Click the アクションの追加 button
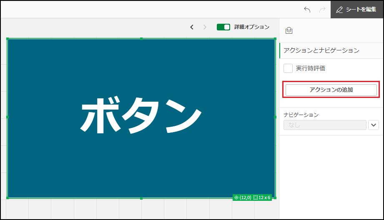384x220 pixels. [x=331, y=90]
